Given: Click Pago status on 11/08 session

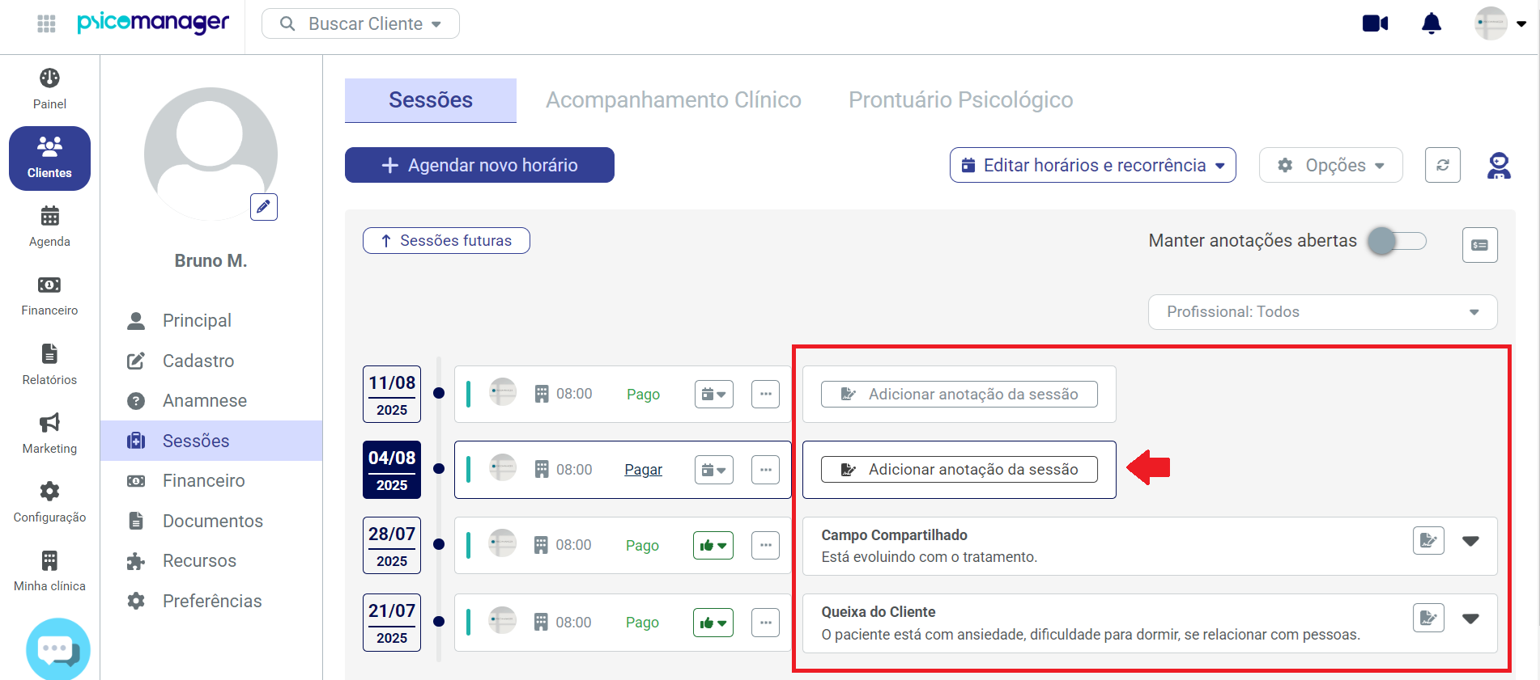Looking at the screenshot, I should click(x=644, y=395).
